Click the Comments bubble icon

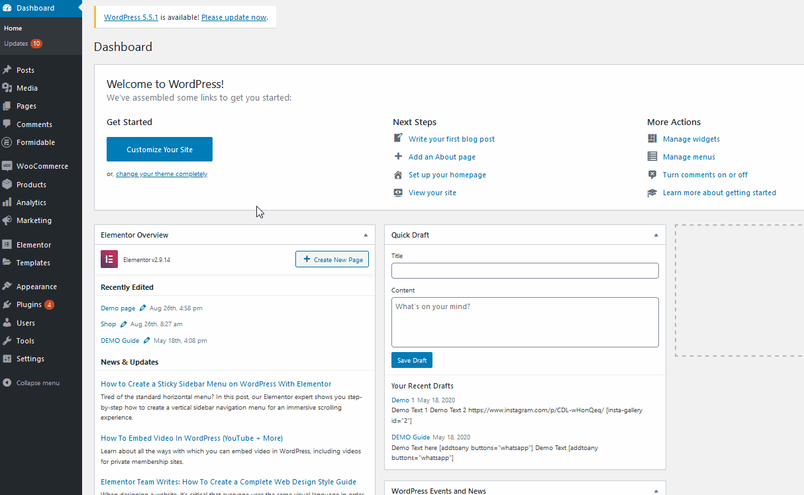pos(7,124)
